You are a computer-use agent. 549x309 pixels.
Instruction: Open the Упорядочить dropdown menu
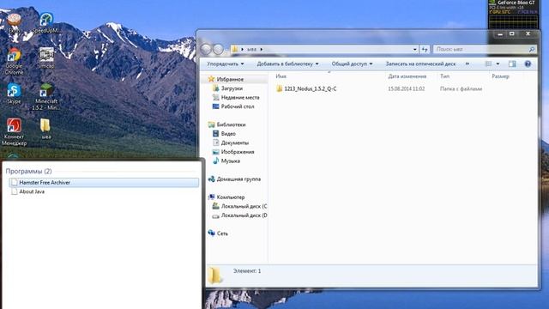225,64
